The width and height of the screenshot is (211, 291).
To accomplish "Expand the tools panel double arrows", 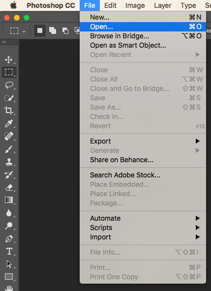I will [4, 42].
